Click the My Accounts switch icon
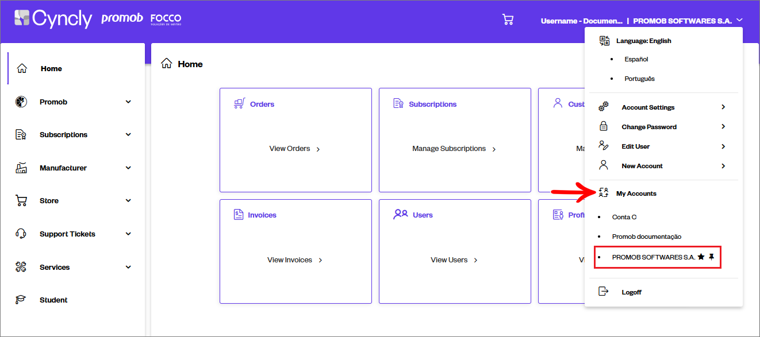 point(604,193)
